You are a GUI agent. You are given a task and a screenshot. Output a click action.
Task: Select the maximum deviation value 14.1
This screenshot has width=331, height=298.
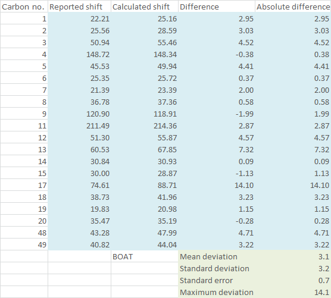click(x=293, y=292)
